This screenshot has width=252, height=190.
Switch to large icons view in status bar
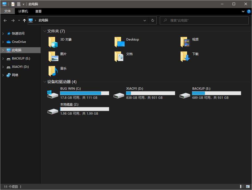pos(248,186)
